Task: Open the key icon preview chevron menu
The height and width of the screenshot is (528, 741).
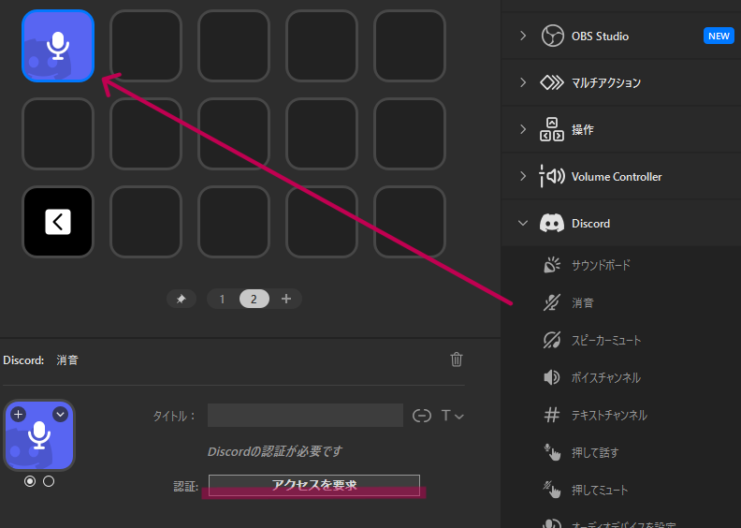Action: point(61,414)
